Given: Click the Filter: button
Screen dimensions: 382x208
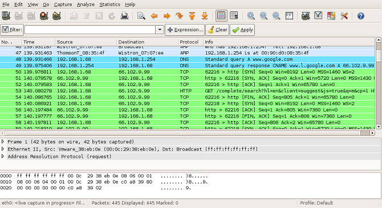Looking at the screenshot, I should coord(12,30).
